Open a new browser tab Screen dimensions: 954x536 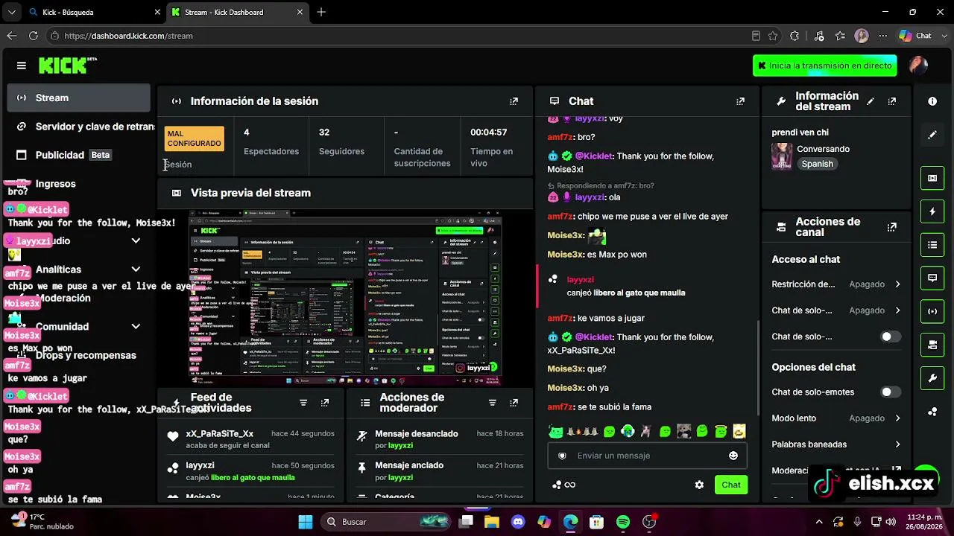pos(321,12)
